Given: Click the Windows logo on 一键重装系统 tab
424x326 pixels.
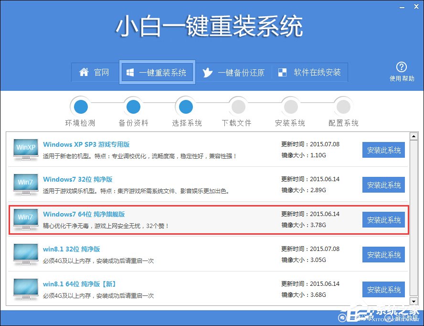Looking at the screenshot, I should pyautogui.click(x=130, y=72).
